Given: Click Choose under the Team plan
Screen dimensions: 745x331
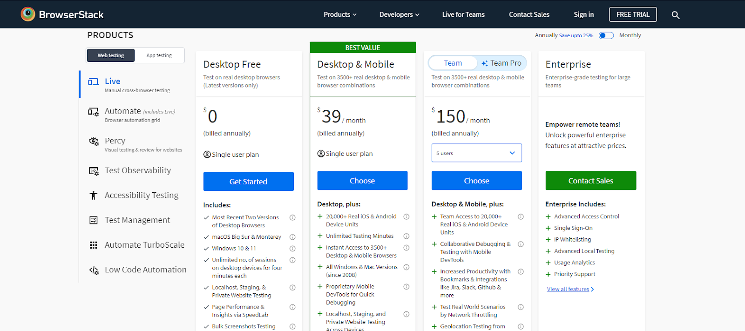Looking at the screenshot, I should 476,181.
